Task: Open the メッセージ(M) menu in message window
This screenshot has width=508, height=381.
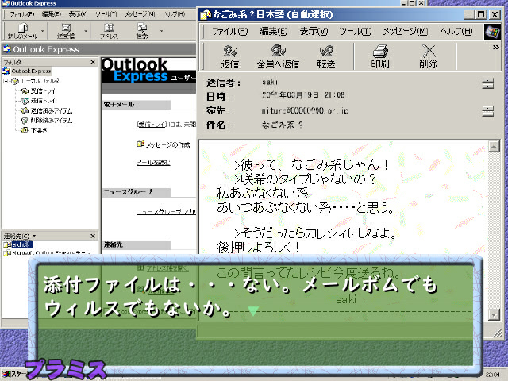Action: pyautogui.click(x=405, y=31)
